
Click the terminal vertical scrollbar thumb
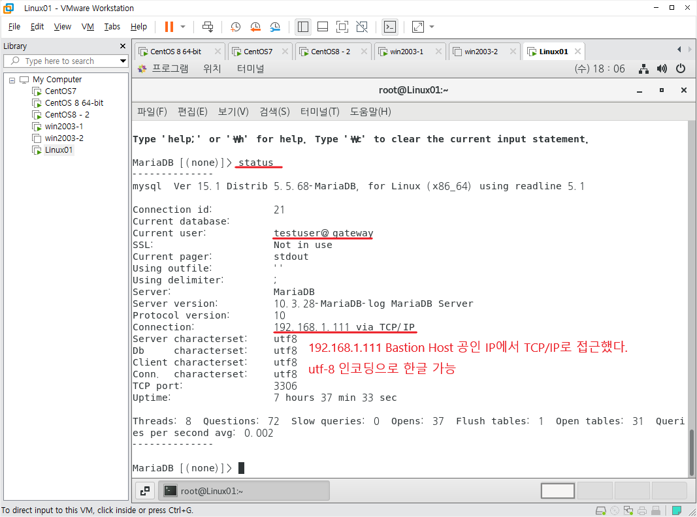click(x=692, y=452)
